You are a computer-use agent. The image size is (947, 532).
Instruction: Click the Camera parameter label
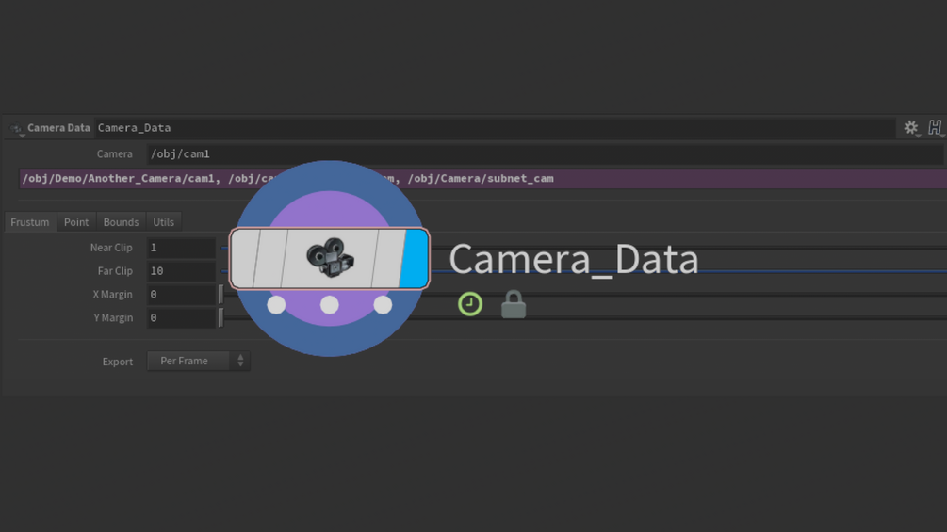tap(114, 153)
